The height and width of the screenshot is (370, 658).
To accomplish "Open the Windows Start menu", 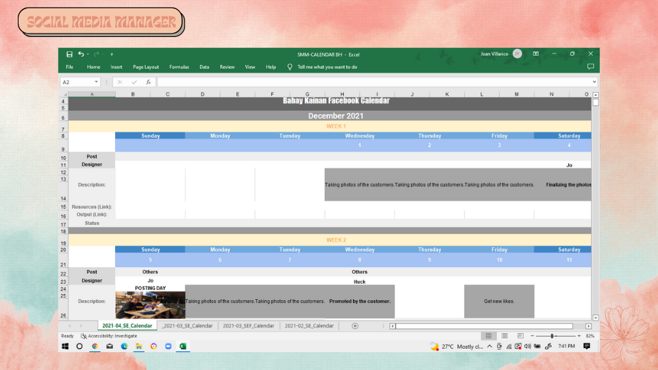I will click(x=65, y=347).
